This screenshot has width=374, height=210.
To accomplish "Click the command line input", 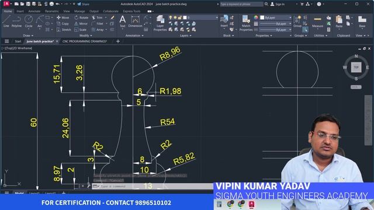I will [153, 186].
